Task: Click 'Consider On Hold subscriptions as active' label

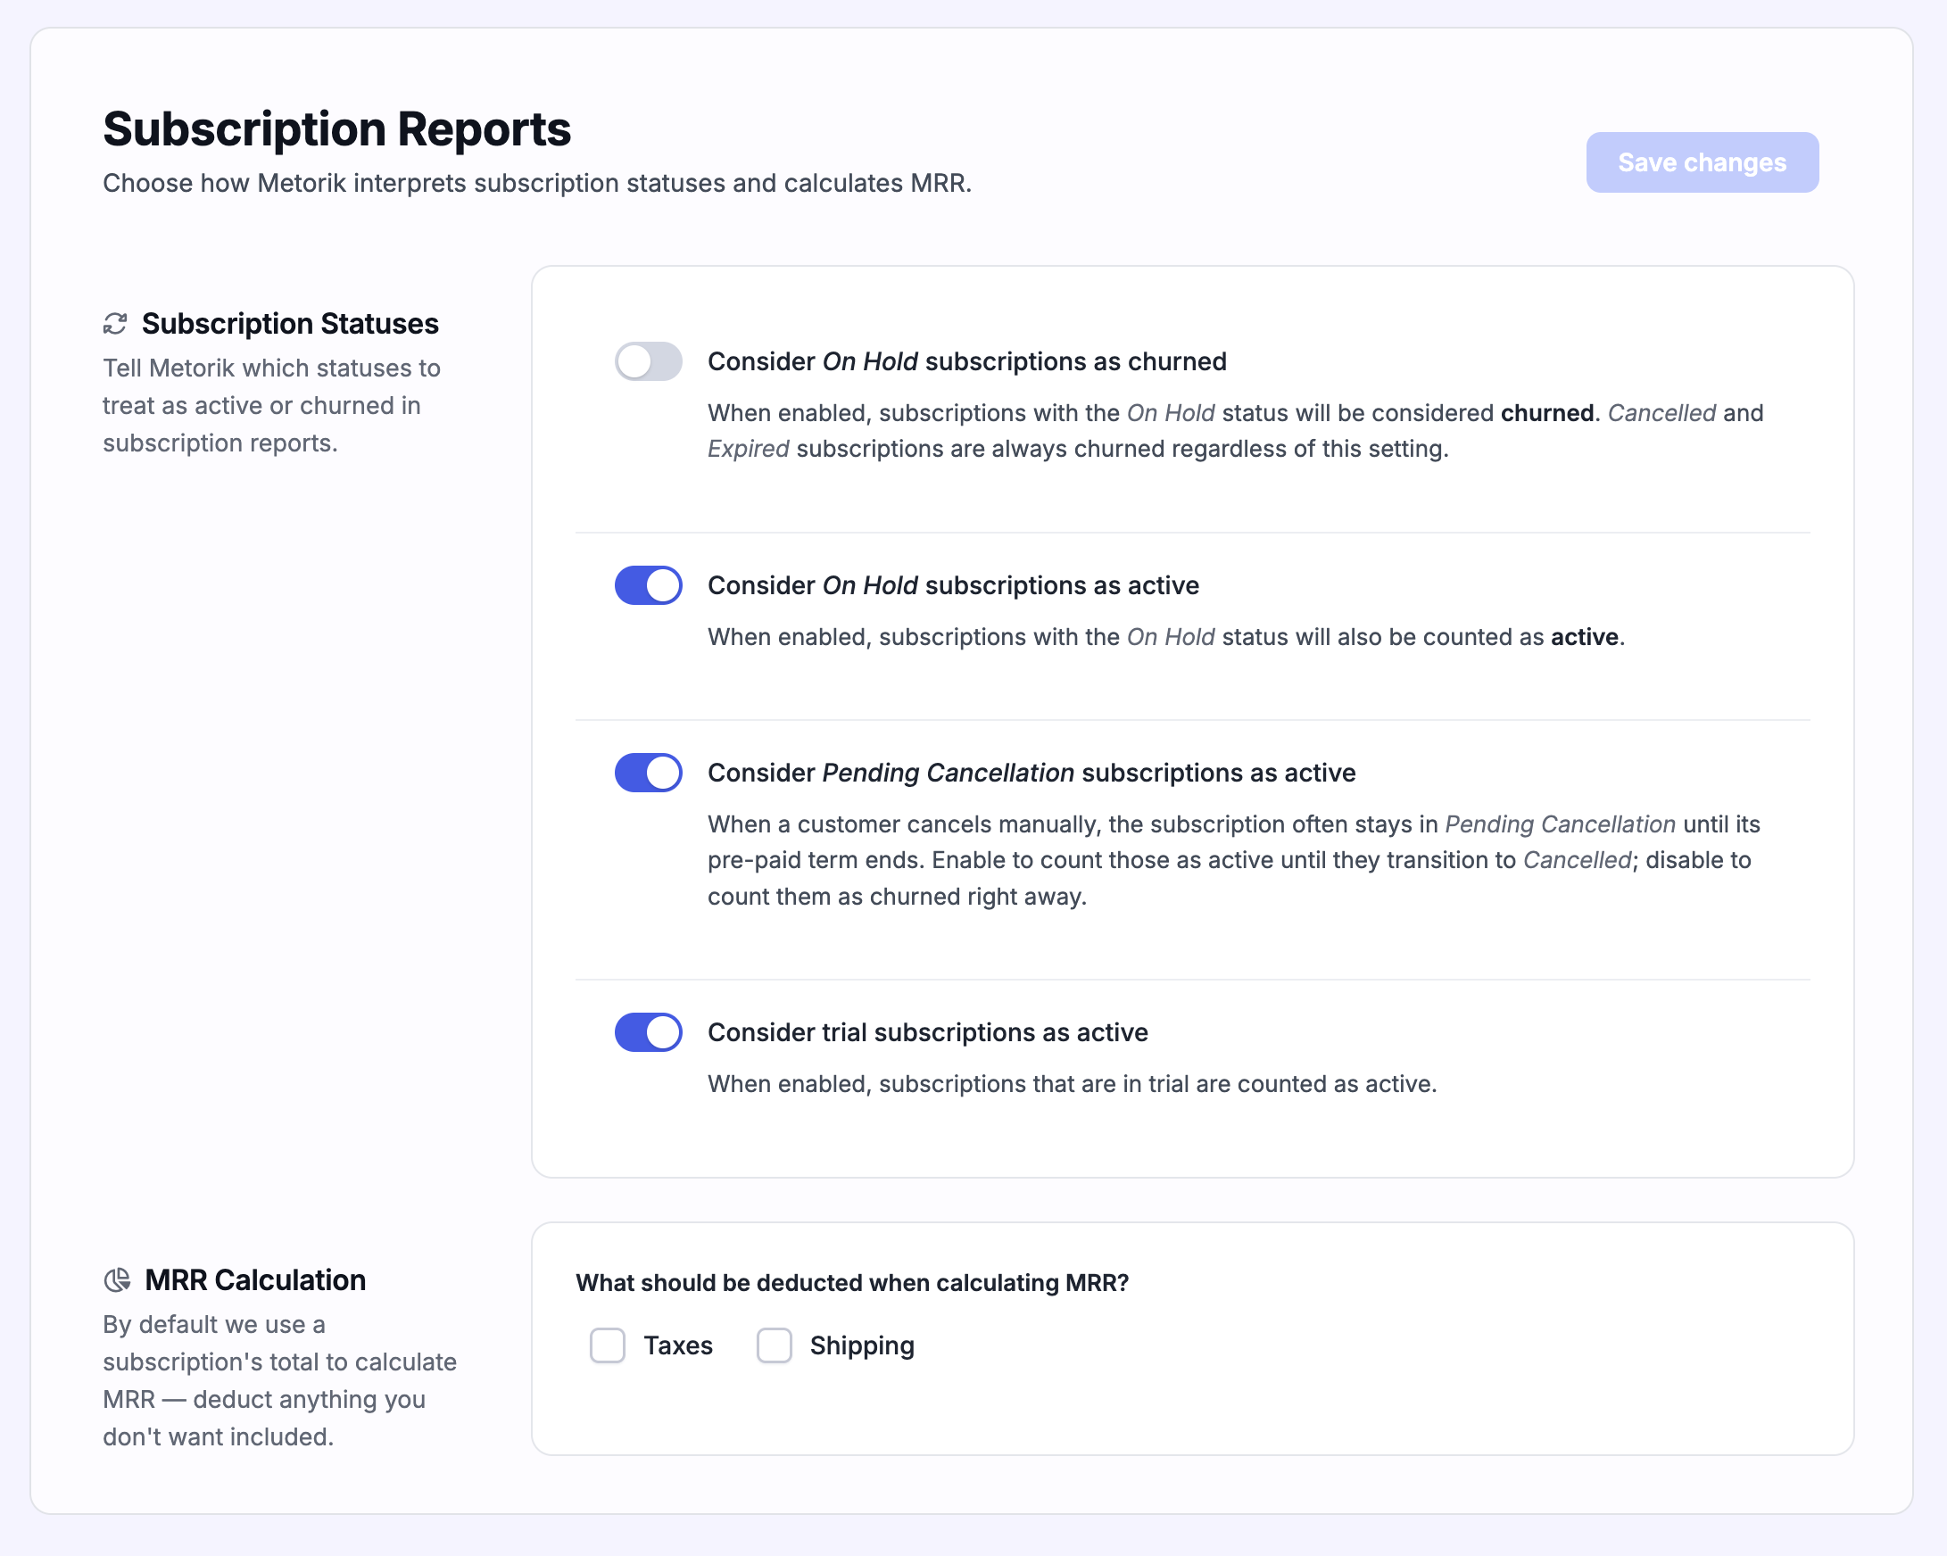Action: tap(954, 585)
